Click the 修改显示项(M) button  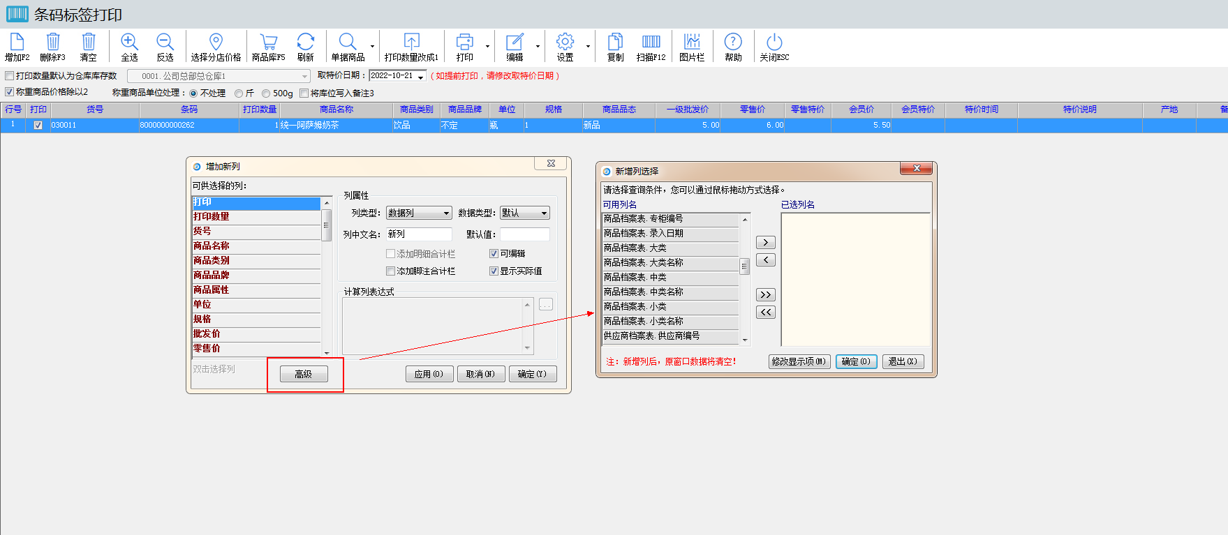coord(799,362)
